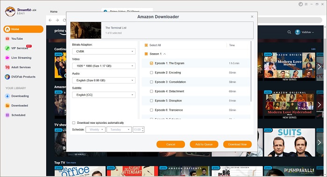
Task: Open Adult Services section
Action: (21, 67)
